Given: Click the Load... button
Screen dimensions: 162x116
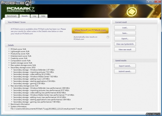Looking at the screenshot, I should (125, 28).
